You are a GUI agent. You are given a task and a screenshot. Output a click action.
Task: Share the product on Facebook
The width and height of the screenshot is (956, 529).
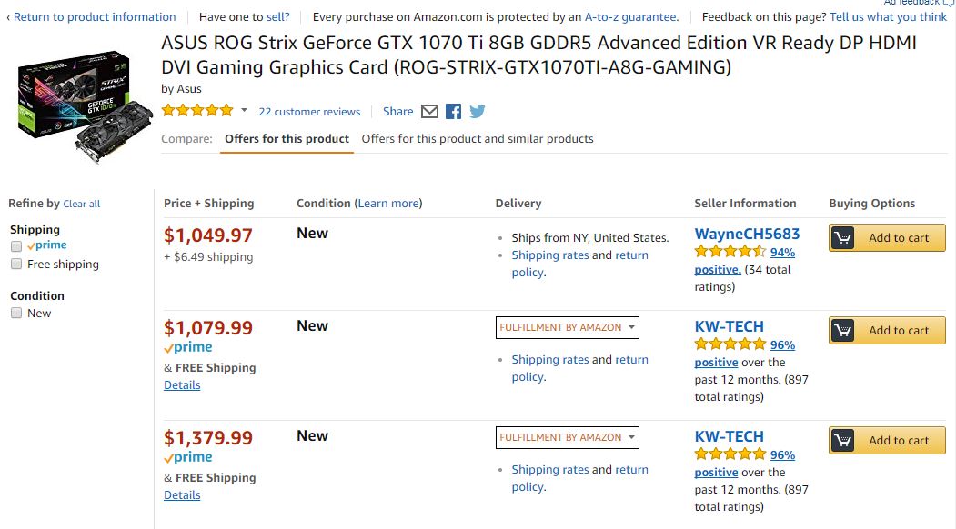pos(454,112)
